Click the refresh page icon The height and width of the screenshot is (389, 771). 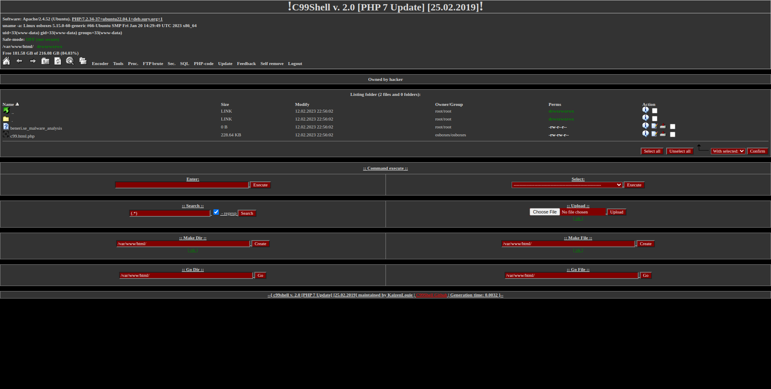58,61
